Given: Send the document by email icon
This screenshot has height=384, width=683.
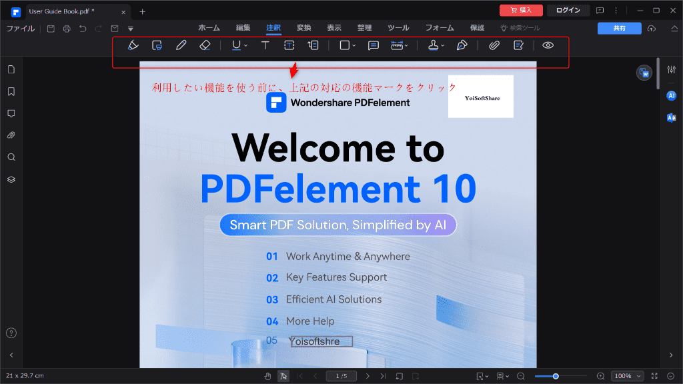Looking at the screenshot, I should point(115,29).
